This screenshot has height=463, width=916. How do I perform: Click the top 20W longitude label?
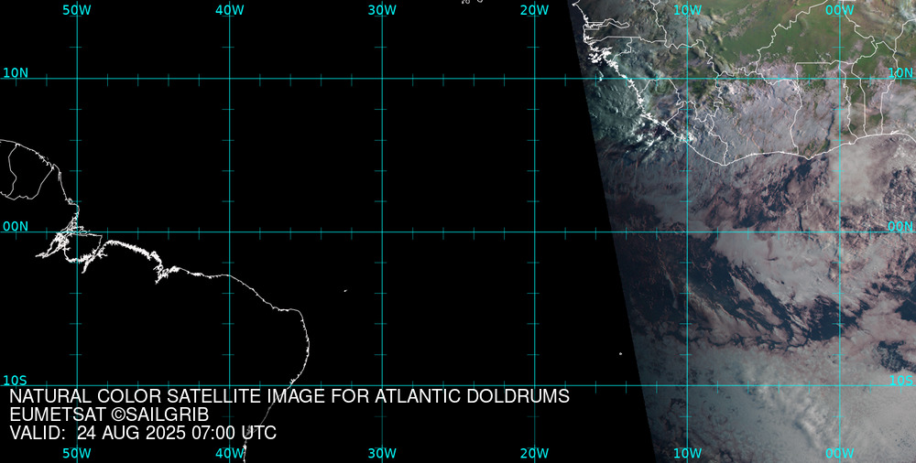(535, 10)
